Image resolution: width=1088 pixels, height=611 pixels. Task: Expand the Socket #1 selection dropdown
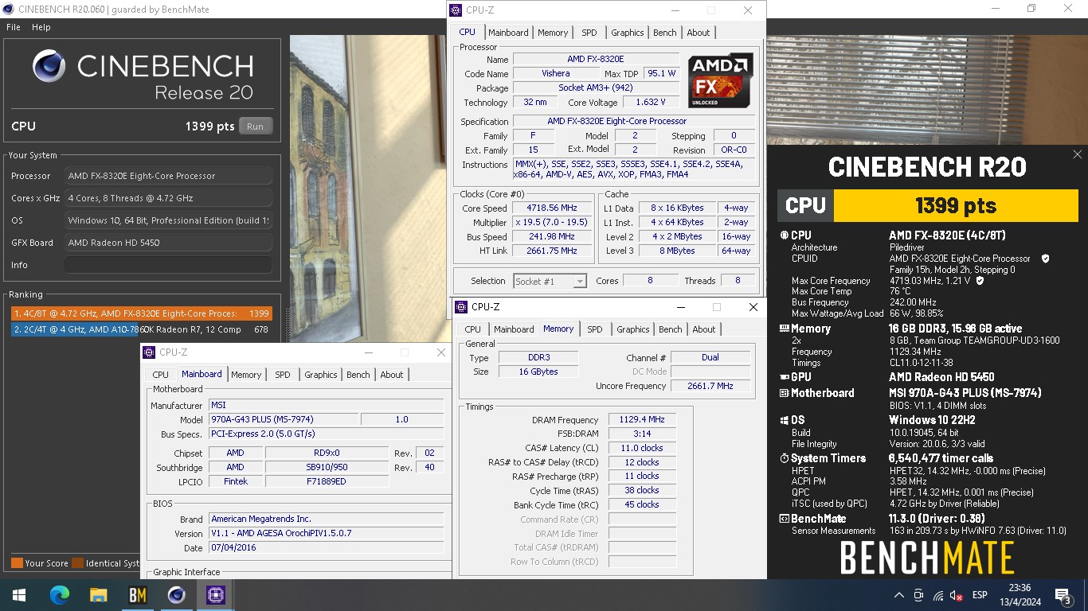tap(580, 281)
